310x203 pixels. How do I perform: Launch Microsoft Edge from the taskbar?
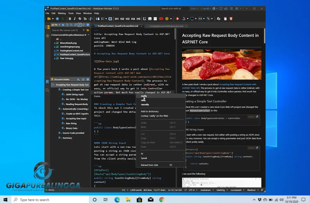(117, 200)
